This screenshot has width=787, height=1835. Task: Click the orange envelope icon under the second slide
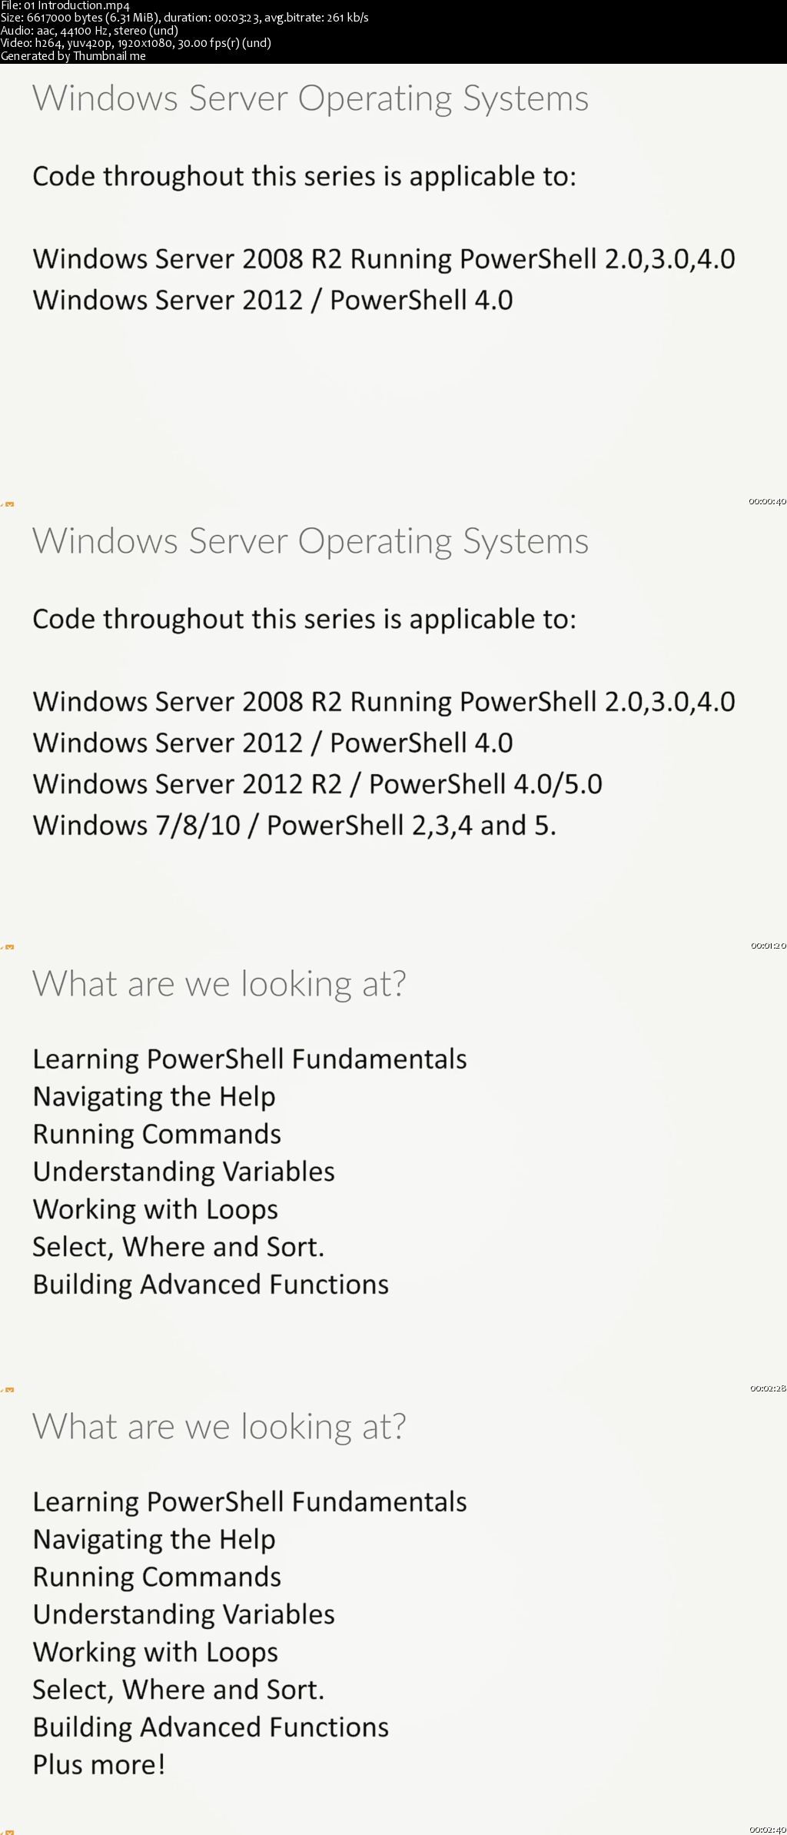(9, 947)
